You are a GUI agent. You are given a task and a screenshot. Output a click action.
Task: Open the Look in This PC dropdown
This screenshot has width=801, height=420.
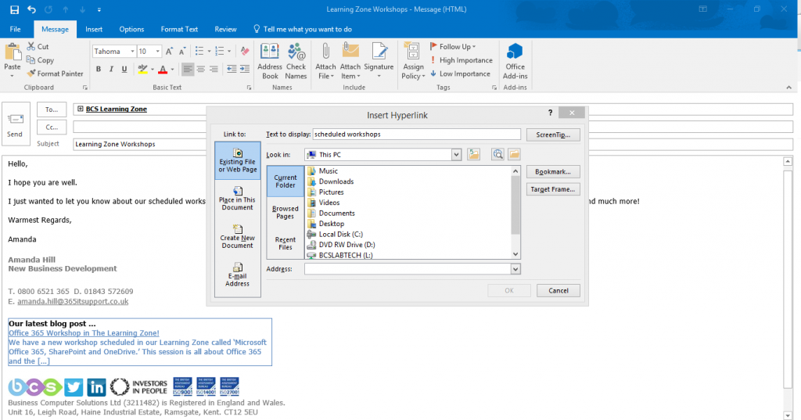pyautogui.click(x=456, y=154)
